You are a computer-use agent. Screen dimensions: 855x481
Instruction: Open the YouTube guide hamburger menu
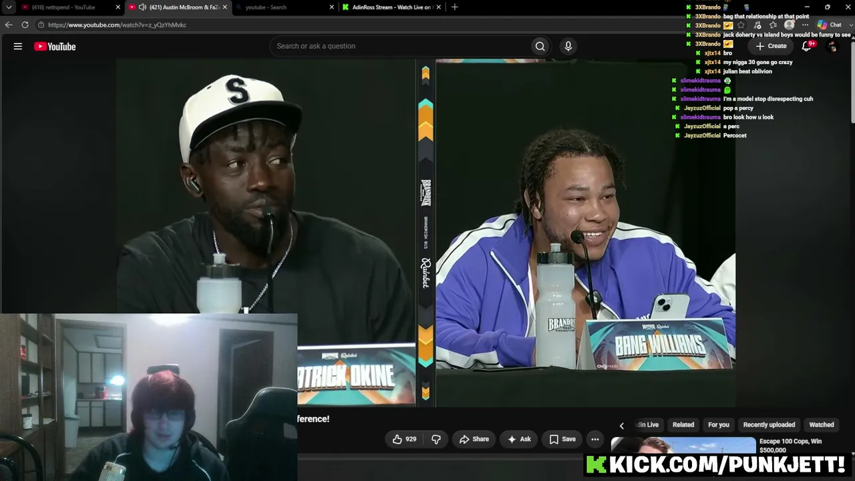(x=18, y=46)
